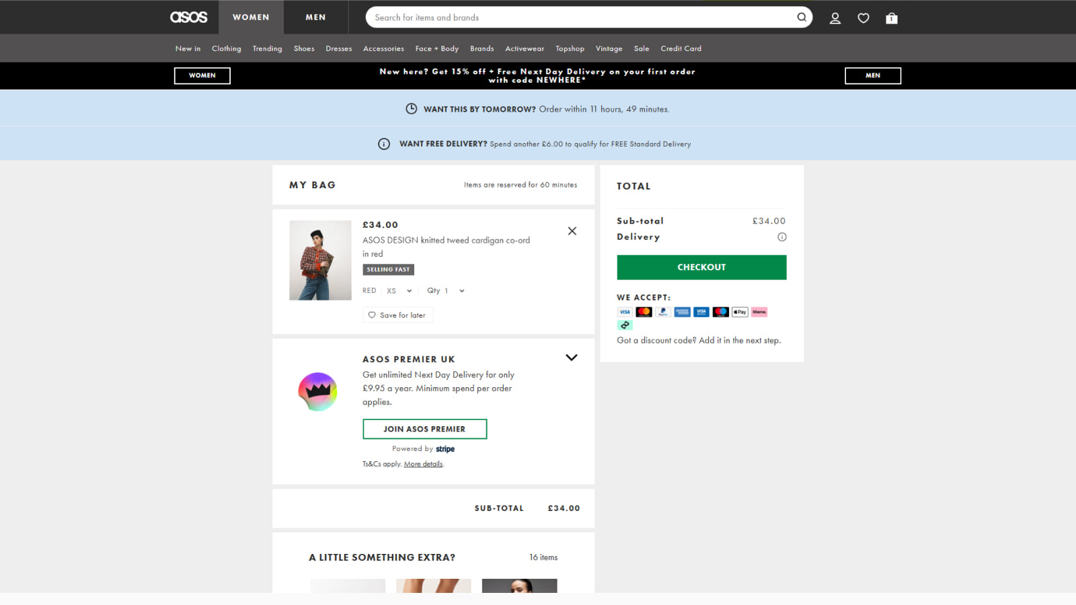Image resolution: width=1076 pixels, height=605 pixels.
Task: Open the shopping bag icon
Action: [892, 18]
